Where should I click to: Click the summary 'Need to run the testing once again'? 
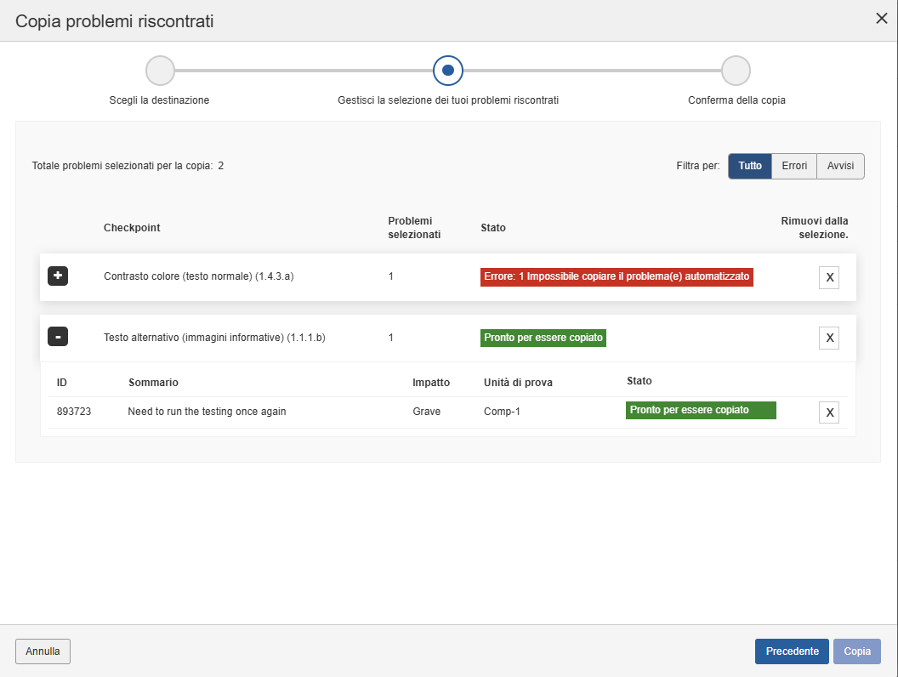(207, 412)
